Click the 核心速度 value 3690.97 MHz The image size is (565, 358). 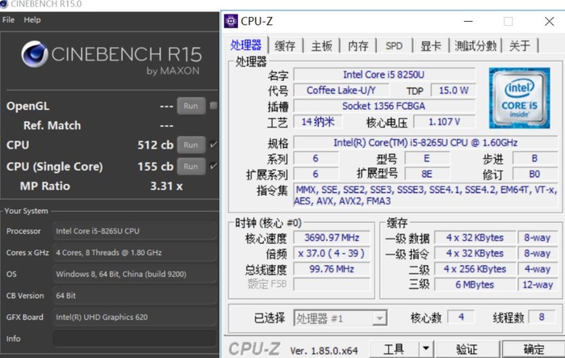pyautogui.click(x=332, y=238)
